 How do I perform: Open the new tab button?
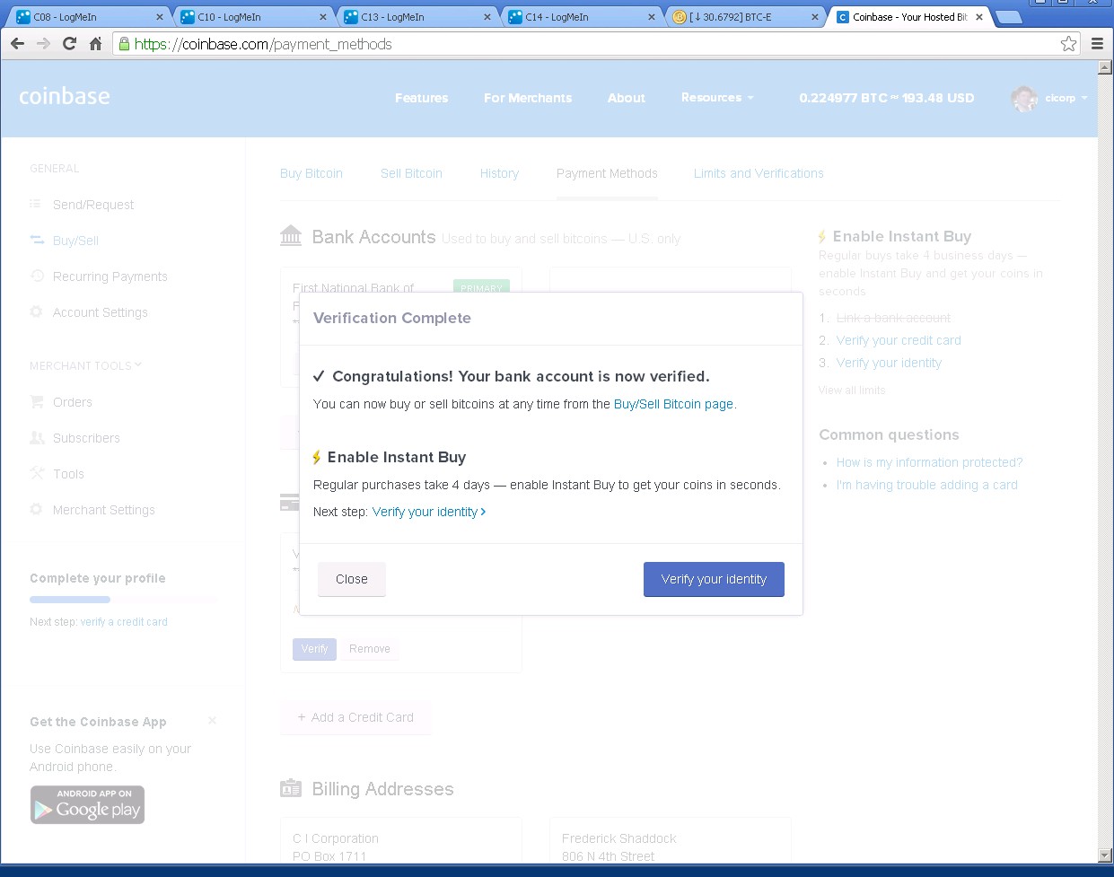coord(1009,17)
